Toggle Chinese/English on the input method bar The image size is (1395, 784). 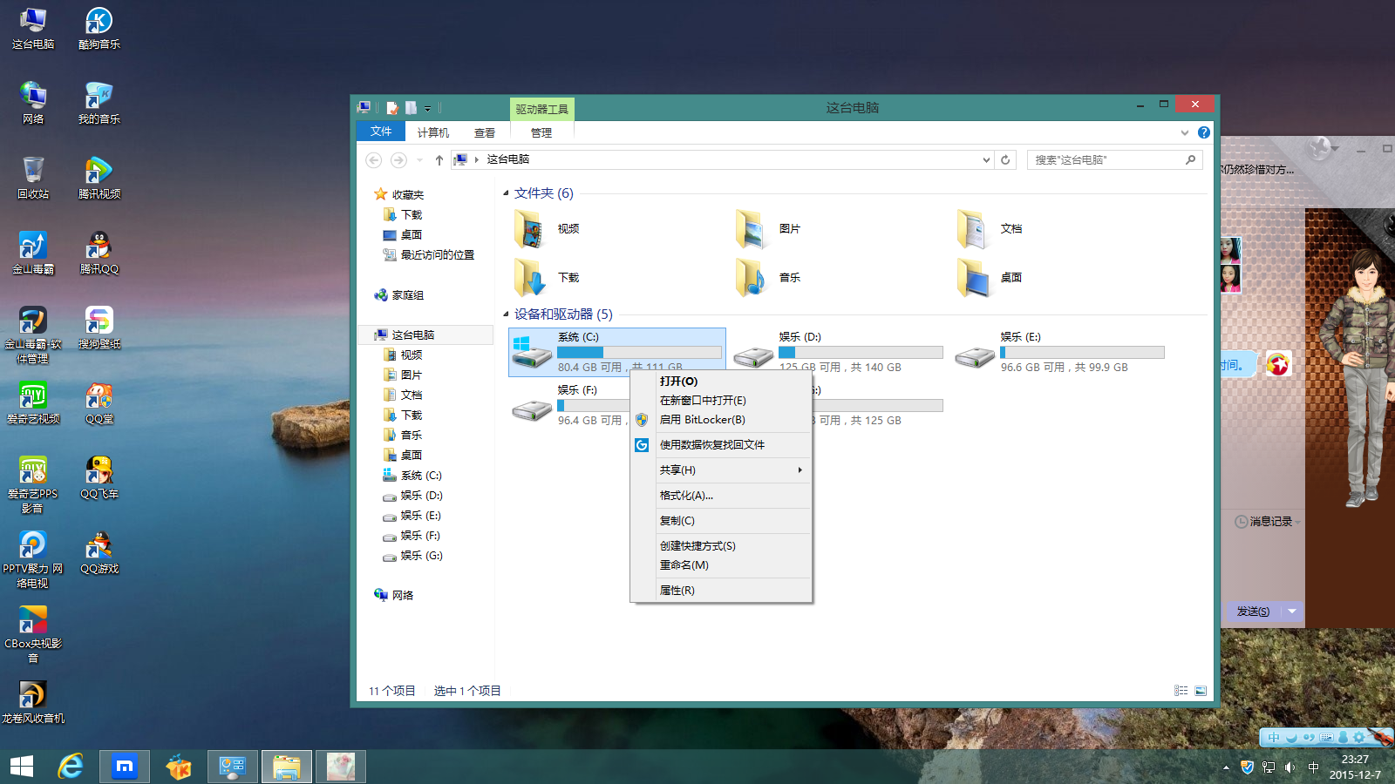[x=1274, y=738]
